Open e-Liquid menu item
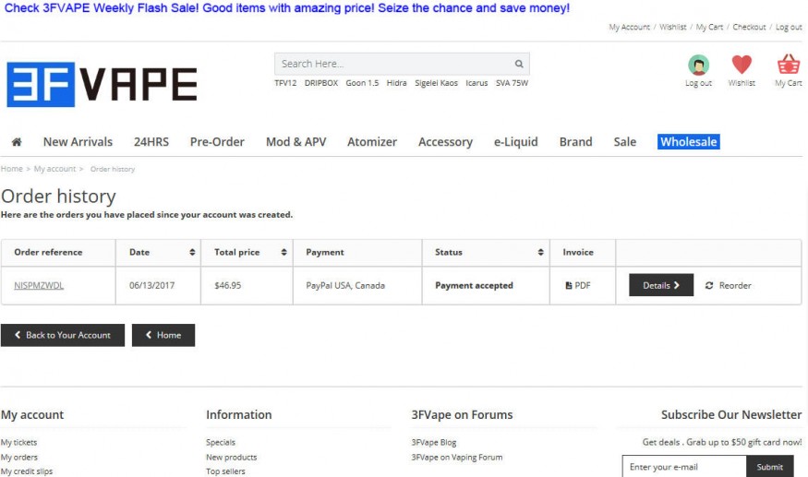This screenshot has height=477, width=808. (516, 142)
